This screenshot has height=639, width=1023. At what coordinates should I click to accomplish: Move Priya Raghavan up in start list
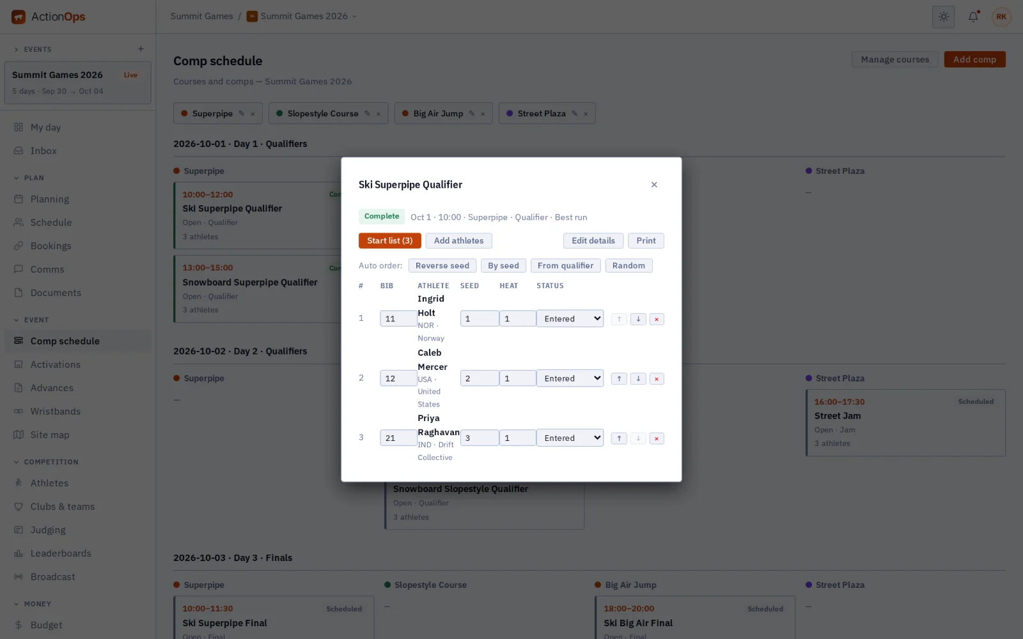point(619,438)
